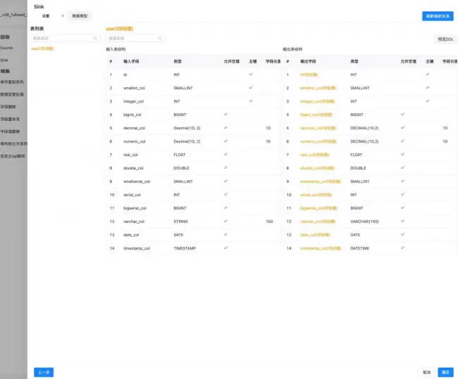
Task: Toggle nullable check for output timestamp_col row
Action: click(x=402, y=248)
